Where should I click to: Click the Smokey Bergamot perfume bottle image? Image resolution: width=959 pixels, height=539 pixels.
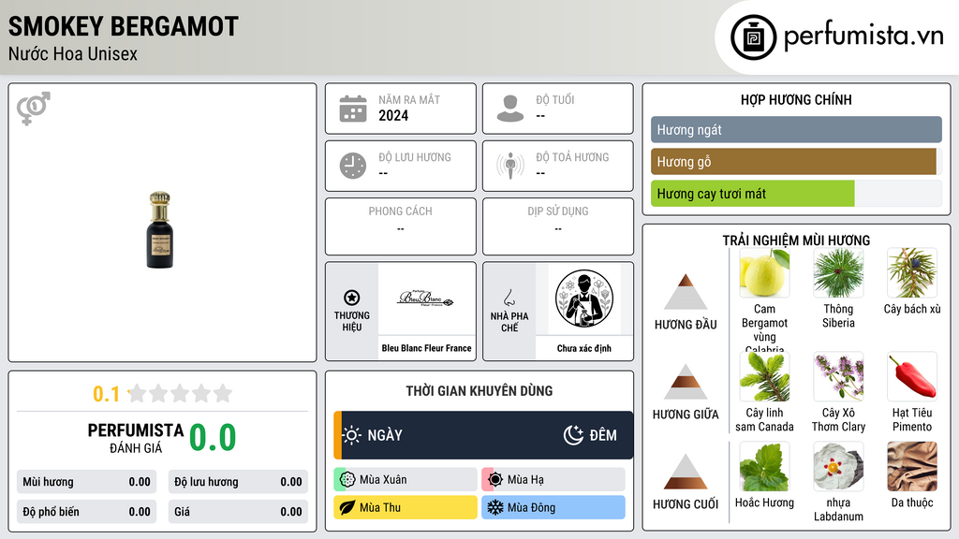[x=159, y=230]
